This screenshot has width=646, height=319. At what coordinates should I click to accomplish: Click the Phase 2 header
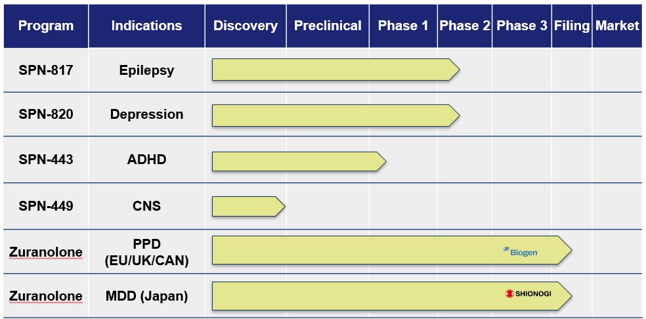coord(465,26)
